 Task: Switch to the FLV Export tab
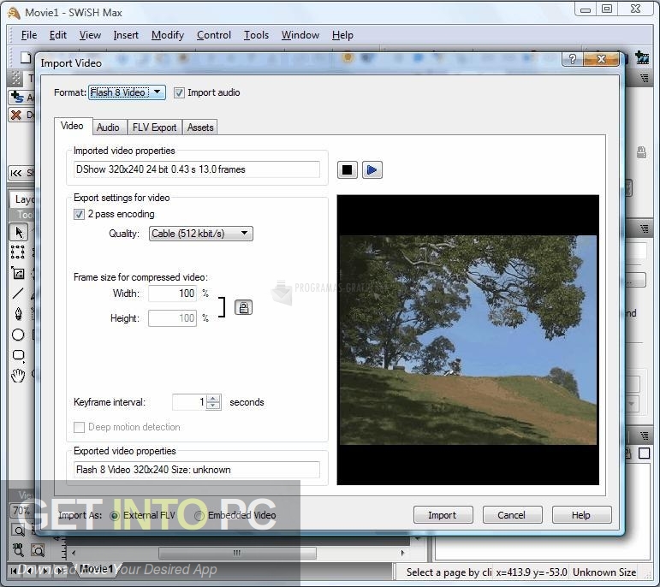click(154, 127)
